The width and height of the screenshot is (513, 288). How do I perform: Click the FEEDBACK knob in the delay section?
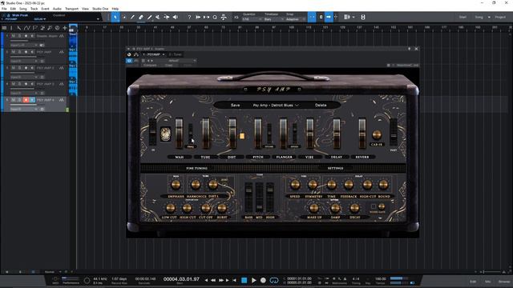349,185
